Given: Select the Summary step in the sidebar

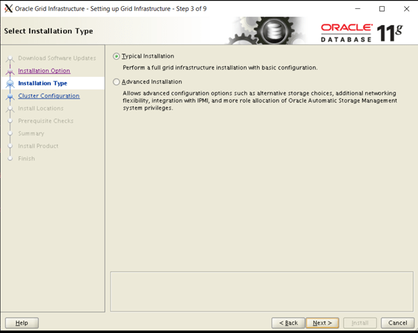Looking at the screenshot, I should click(31, 133).
